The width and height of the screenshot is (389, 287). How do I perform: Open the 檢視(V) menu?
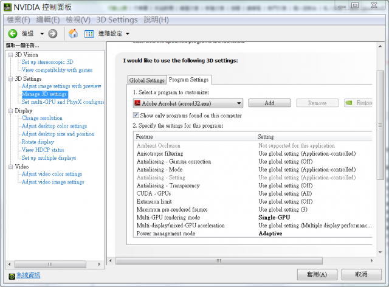[78, 19]
